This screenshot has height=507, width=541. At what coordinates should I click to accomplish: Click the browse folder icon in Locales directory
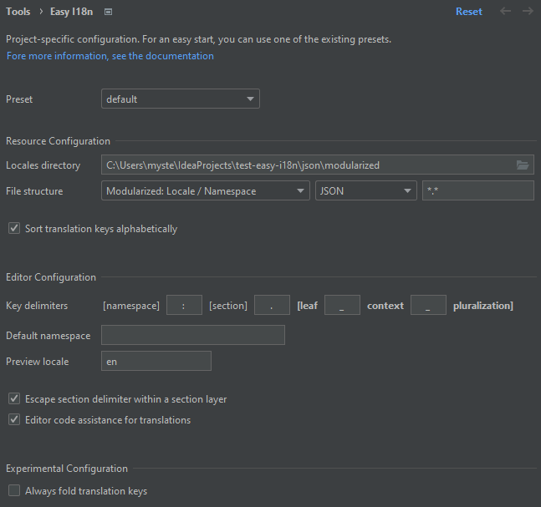(523, 165)
